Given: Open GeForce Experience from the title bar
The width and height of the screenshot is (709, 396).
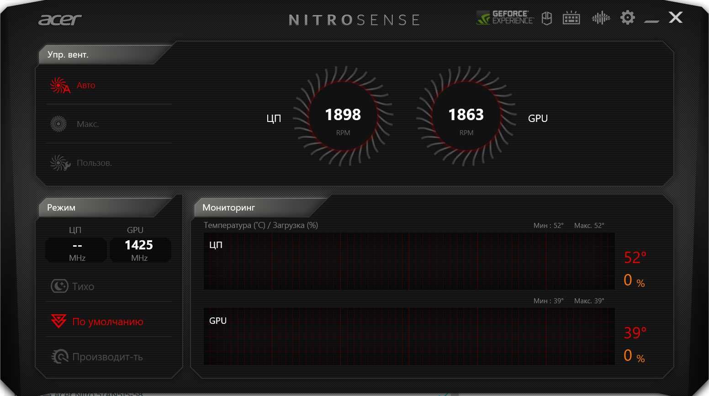Looking at the screenshot, I should point(505,18).
